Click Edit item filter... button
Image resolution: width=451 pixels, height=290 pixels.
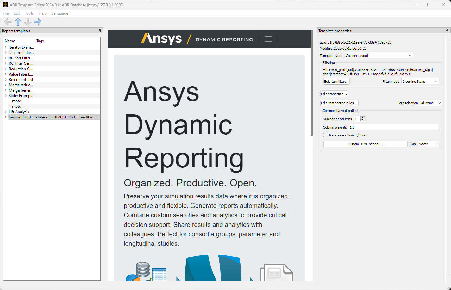(x=336, y=82)
